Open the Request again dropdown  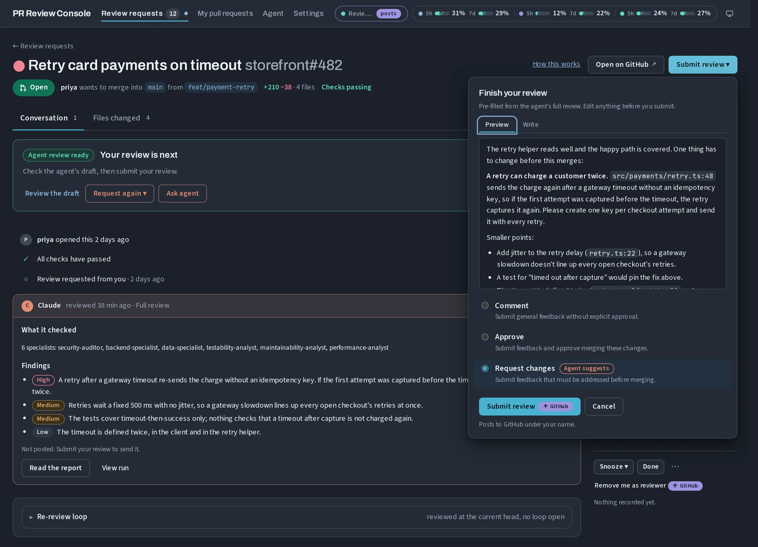click(x=120, y=194)
